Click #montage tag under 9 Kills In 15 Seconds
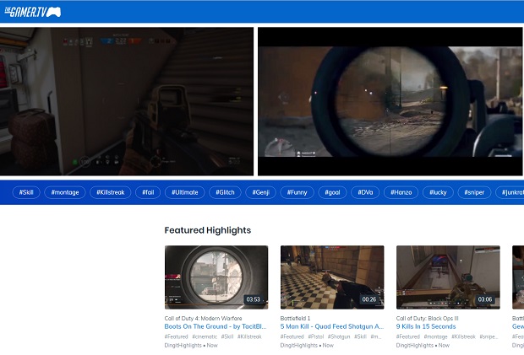 (x=435, y=336)
